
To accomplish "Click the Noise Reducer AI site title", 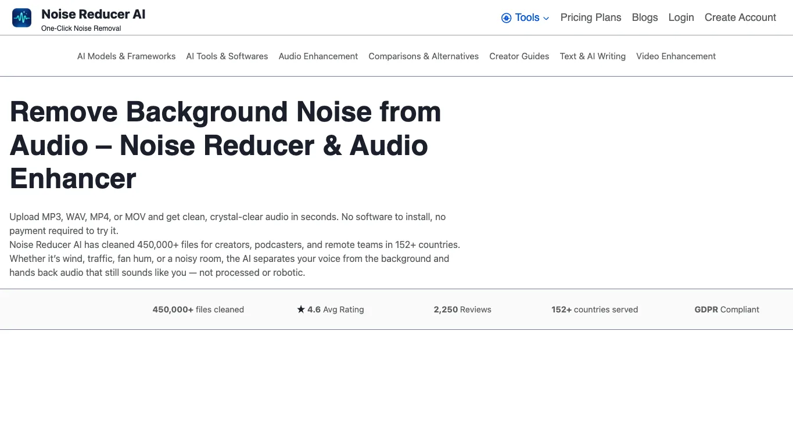I will pos(94,15).
